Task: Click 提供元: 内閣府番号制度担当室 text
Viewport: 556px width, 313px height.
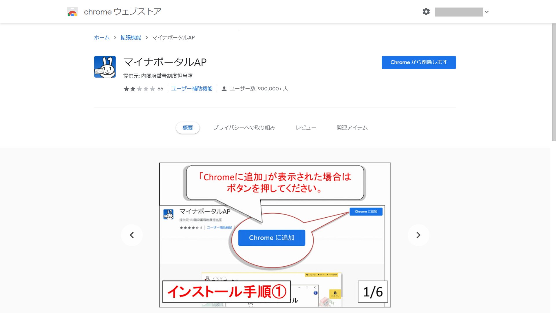Action: tap(158, 76)
